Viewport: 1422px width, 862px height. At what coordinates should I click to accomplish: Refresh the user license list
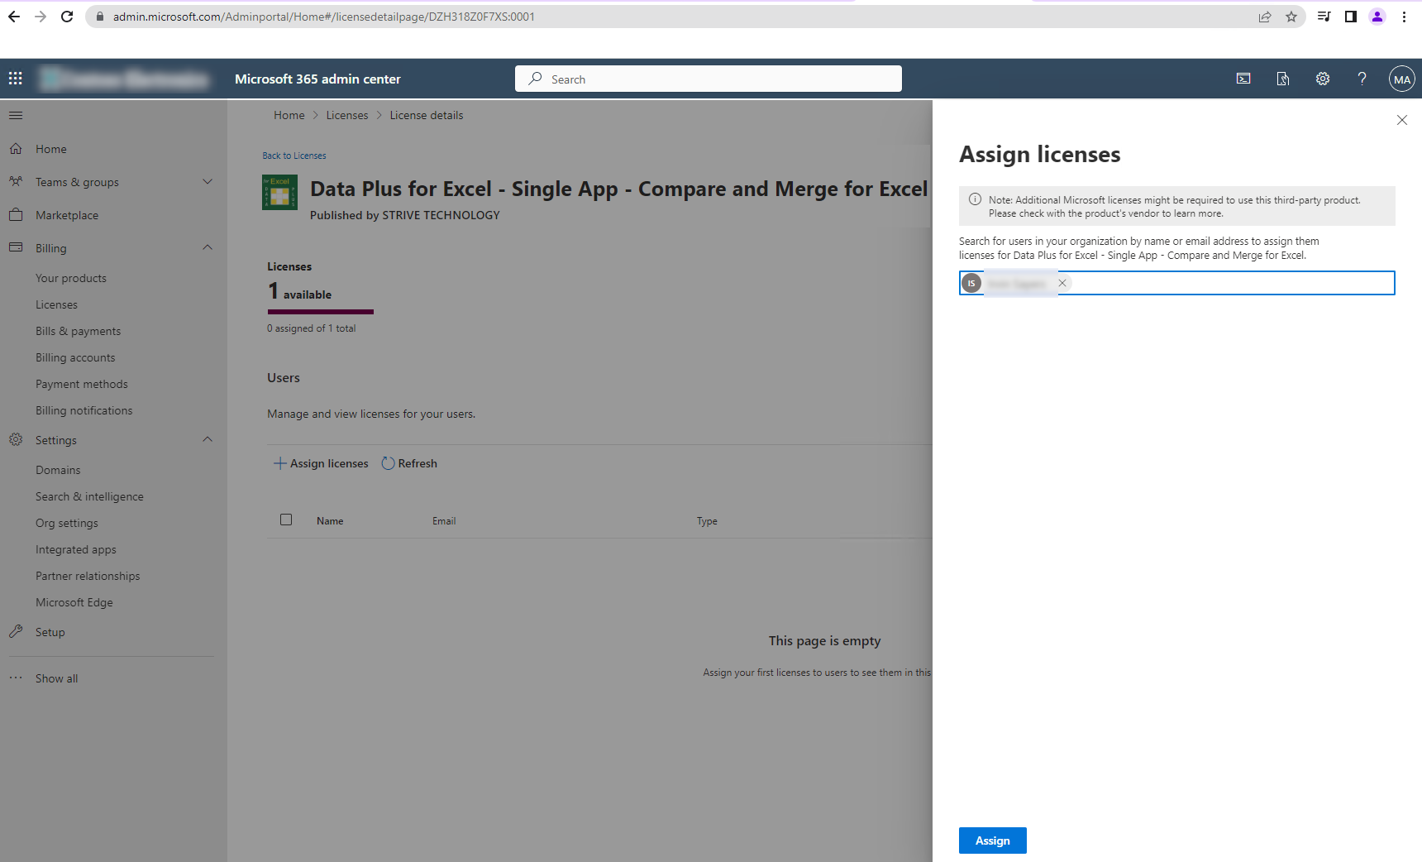coord(408,463)
